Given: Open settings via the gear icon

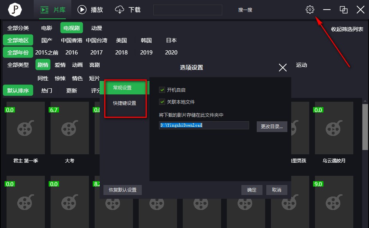Looking at the screenshot, I should tap(310, 10).
